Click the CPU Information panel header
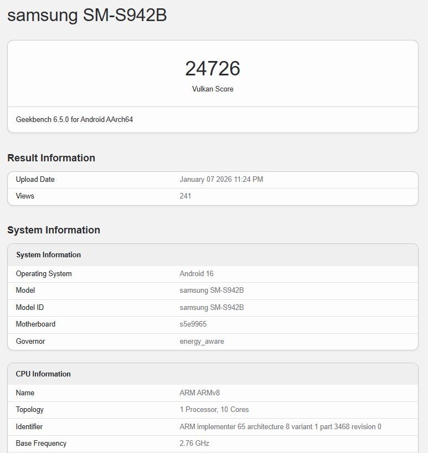This screenshot has height=453, width=428. 43,374
